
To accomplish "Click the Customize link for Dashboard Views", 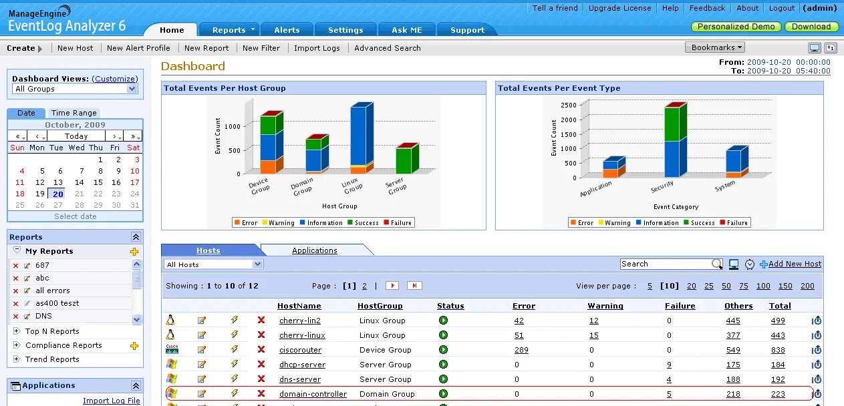I will (x=115, y=79).
